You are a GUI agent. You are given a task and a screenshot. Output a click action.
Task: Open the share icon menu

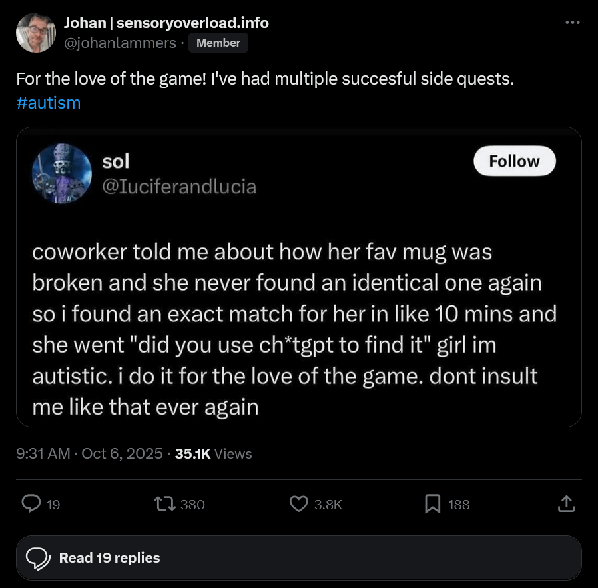coord(565,504)
